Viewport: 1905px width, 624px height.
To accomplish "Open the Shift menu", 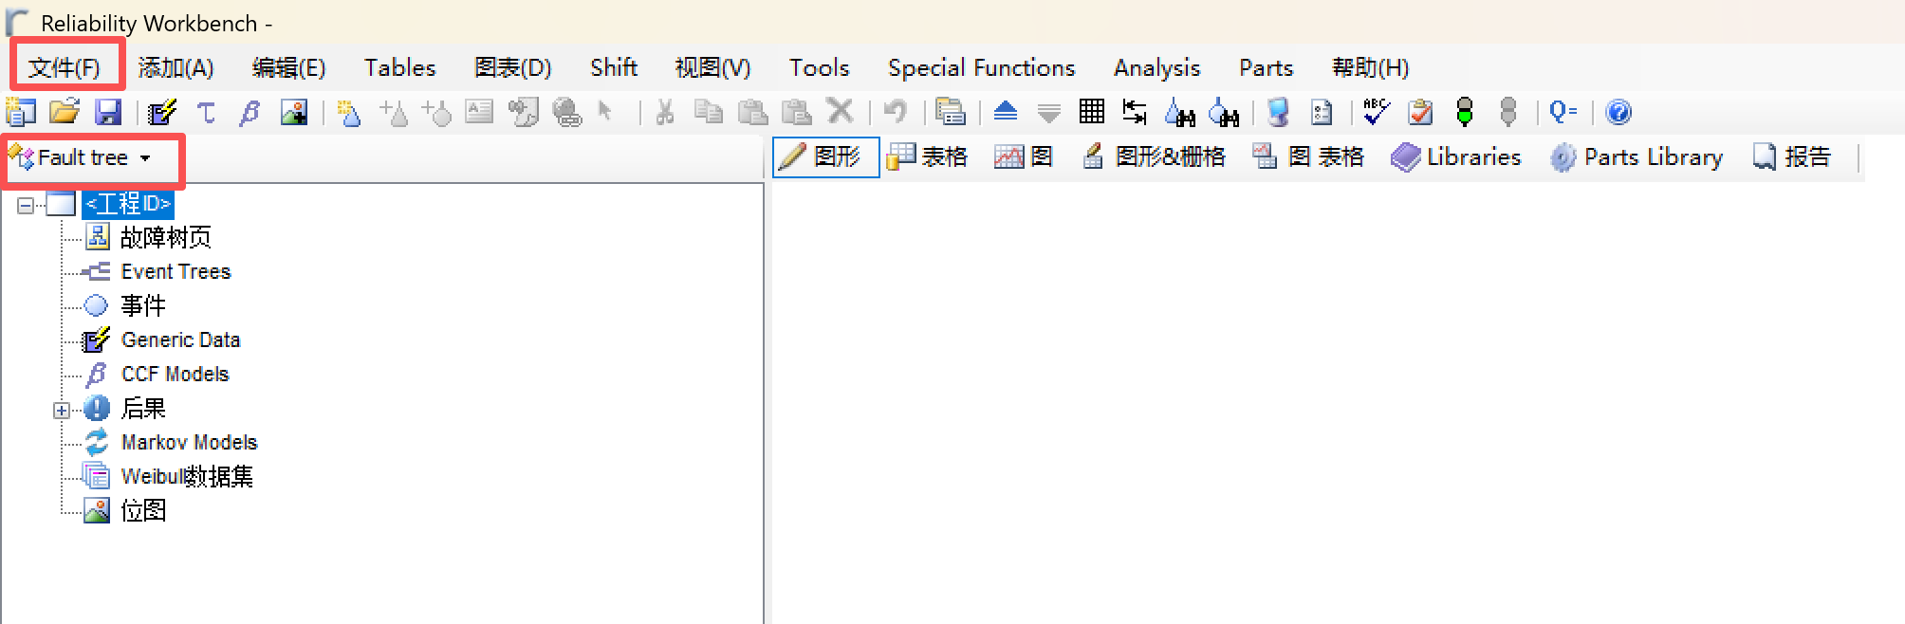I will click(x=613, y=67).
